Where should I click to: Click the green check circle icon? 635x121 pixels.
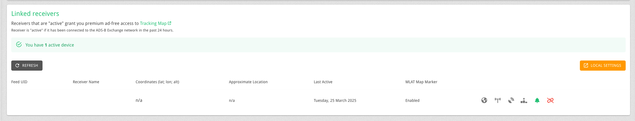click(19, 45)
